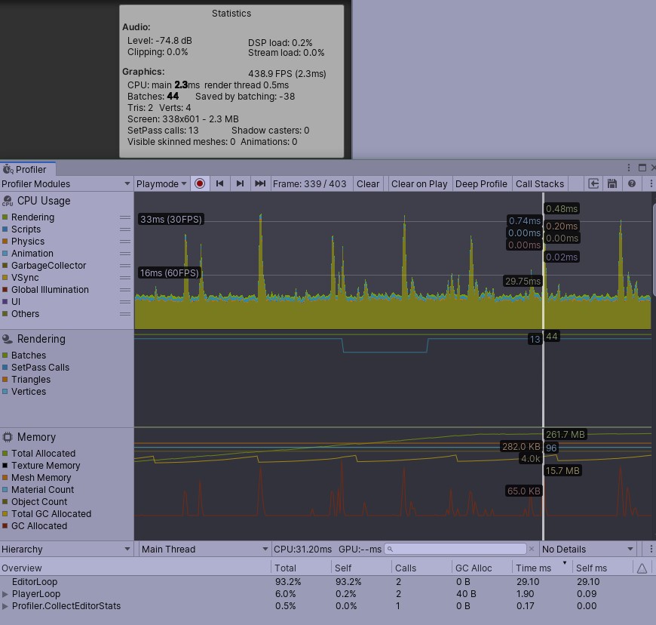656x625 pixels.
Task: Jump to the current frame with the skip-to-end icon
Action: pyautogui.click(x=259, y=183)
